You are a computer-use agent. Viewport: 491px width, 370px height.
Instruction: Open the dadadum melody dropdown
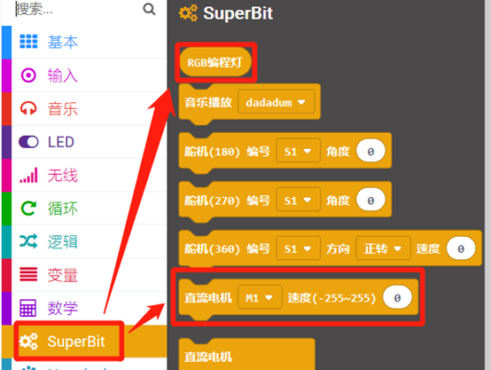pos(276,102)
